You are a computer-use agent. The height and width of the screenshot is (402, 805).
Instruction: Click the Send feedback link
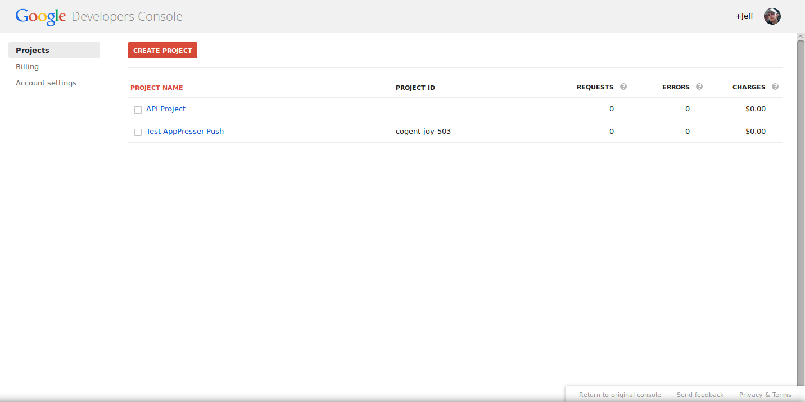(x=700, y=395)
